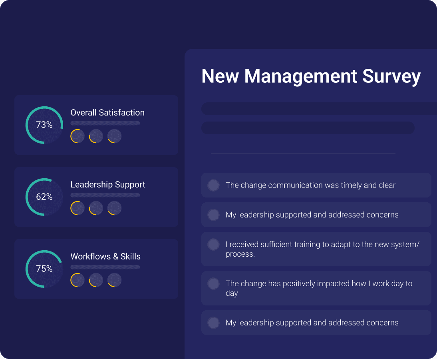
Task: Click second mini circle under Overall Satisfaction
Action: pyautogui.click(x=96, y=136)
